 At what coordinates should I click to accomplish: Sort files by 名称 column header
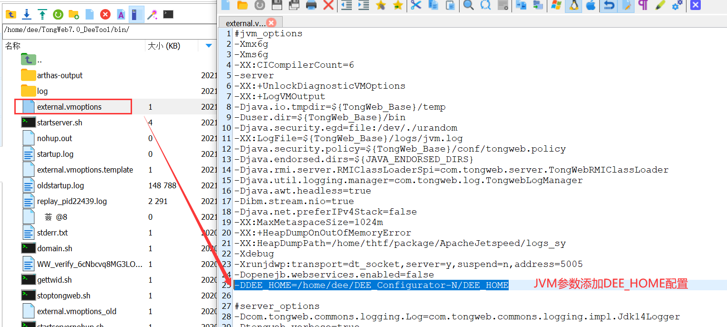[73, 46]
